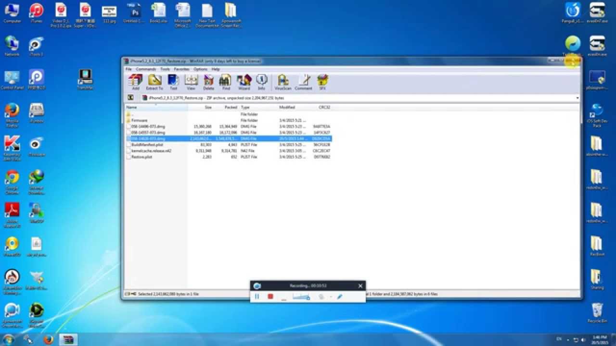This screenshot has width=616, height=346.
Task: Close the recording toolbar
Action: (x=360, y=286)
